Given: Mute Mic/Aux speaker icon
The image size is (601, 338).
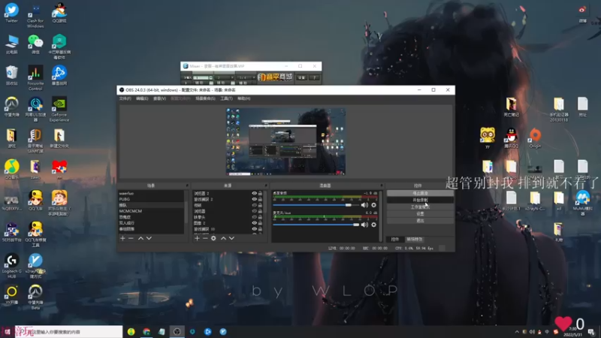Looking at the screenshot, I should pos(364,225).
